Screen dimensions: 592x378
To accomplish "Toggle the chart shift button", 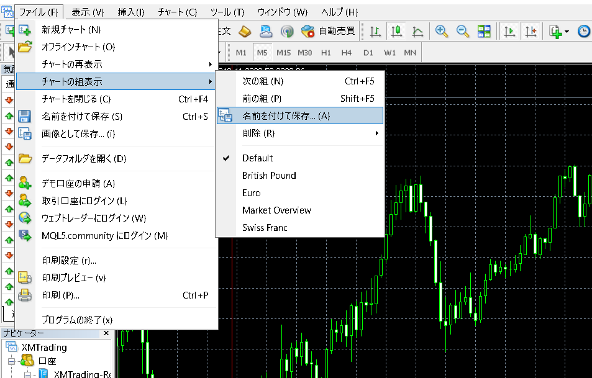I will (x=530, y=31).
